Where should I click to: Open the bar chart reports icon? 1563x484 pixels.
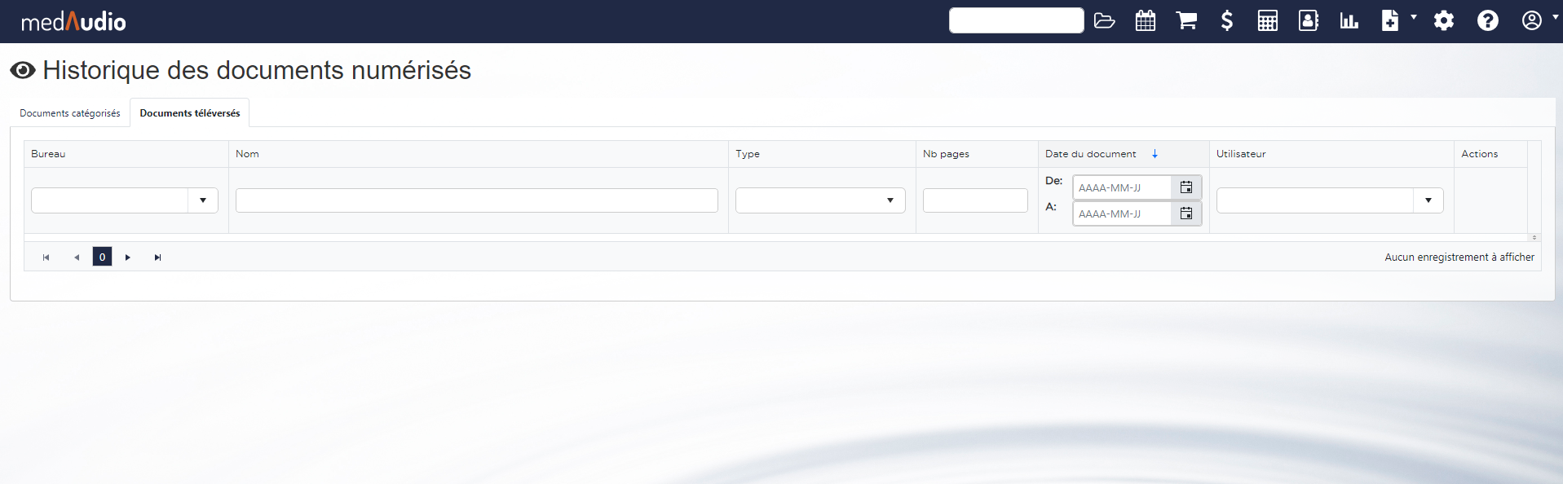point(1349,21)
